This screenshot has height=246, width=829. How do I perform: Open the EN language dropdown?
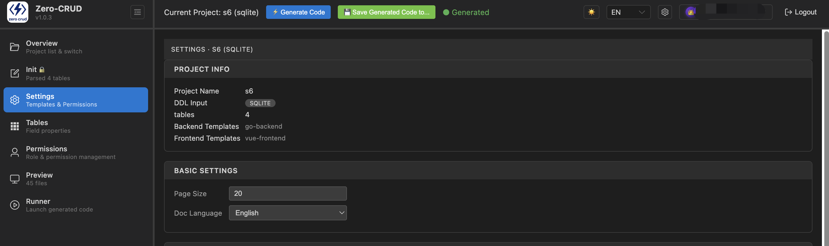pyautogui.click(x=628, y=12)
